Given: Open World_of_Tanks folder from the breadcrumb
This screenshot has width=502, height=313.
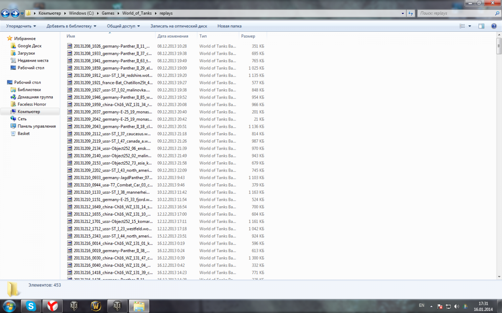Looking at the screenshot, I should [x=137, y=13].
